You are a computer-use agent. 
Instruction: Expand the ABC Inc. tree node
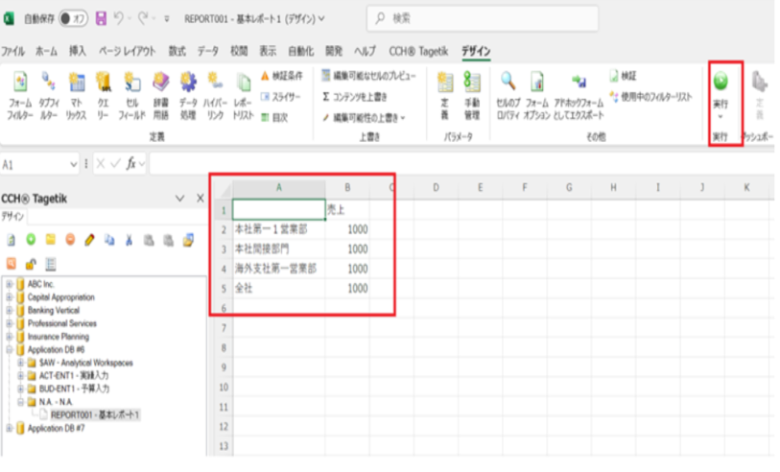(10, 284)
